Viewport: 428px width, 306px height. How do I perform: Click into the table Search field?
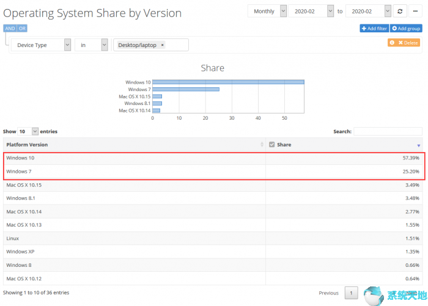click(x=388, y=131)
